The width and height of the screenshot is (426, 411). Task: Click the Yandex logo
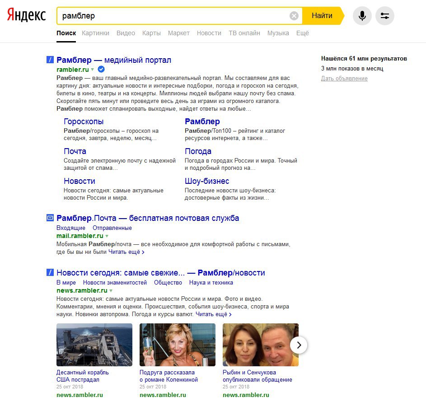[x=26, y=15]
